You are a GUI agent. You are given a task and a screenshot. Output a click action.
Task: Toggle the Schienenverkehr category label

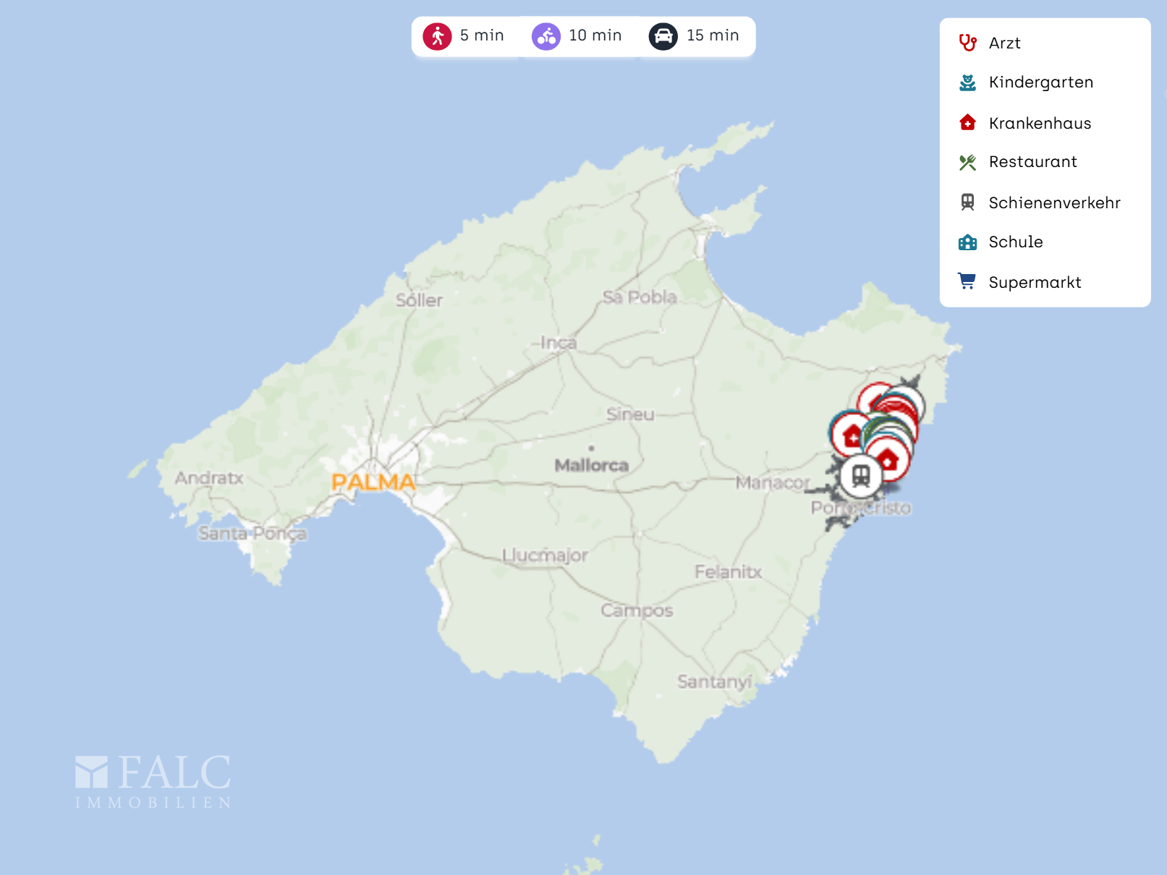(1054, 202)
